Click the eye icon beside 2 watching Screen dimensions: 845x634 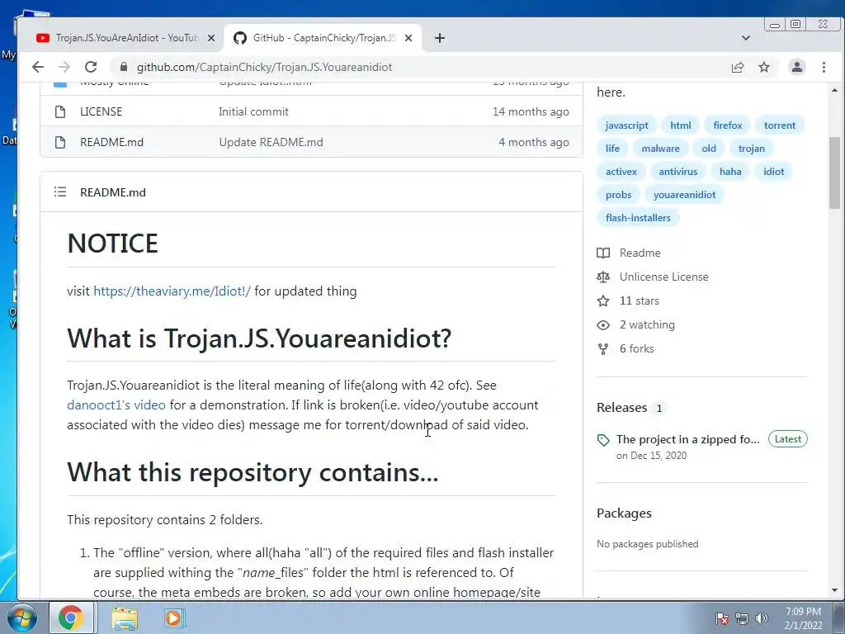coord(603,324)
